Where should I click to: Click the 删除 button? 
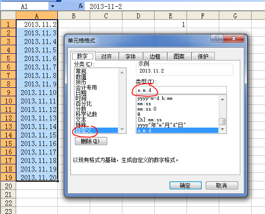pos(91,141)
